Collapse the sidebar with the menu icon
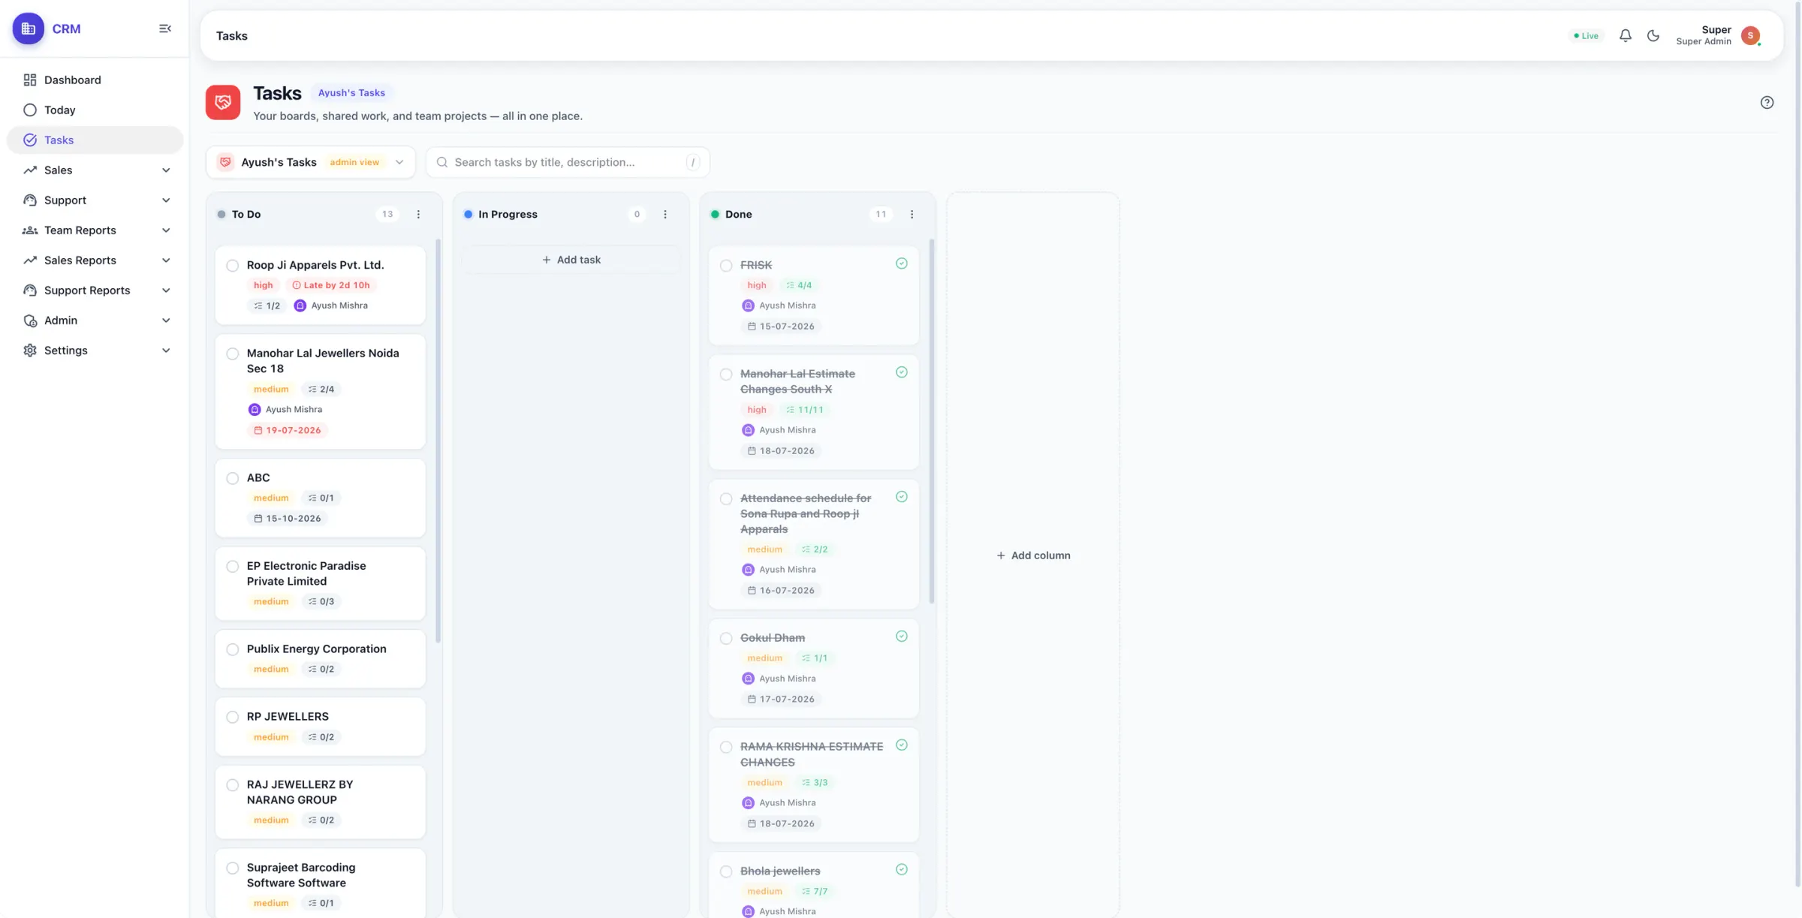1802x918 pixels. (x=165, y=29)
